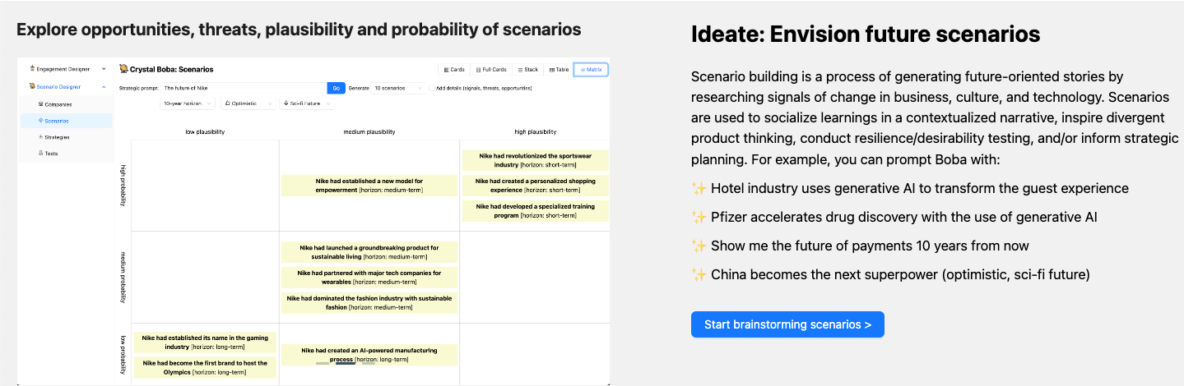The image size is (1184, 386).
Task: Select the Nike AI-powered manufacturing scenario card
Action: coord(369,355)
